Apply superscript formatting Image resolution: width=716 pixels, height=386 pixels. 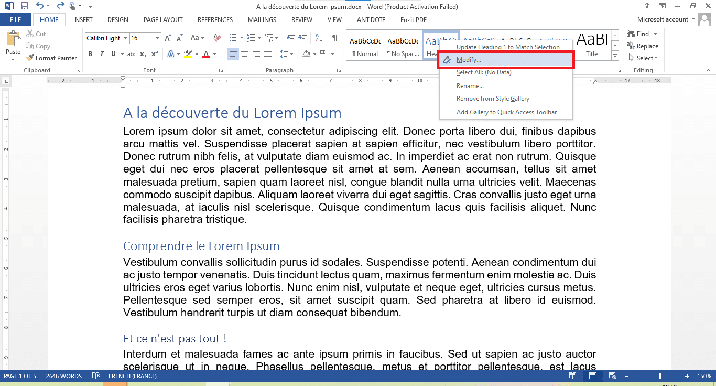(x=155, y=54)
